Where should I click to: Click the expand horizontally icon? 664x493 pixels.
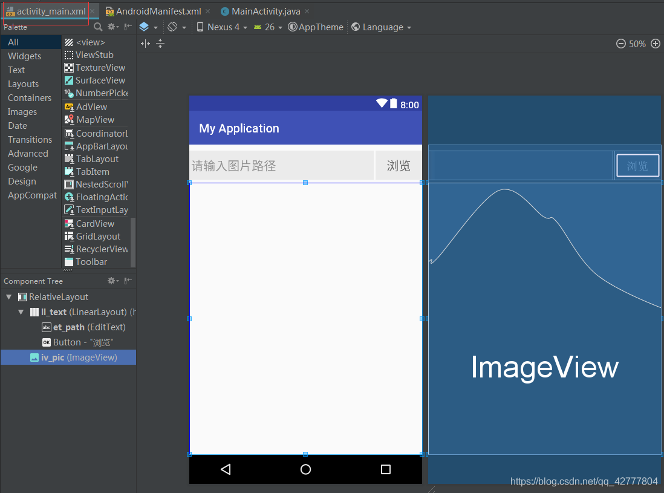tap(145, 43)
